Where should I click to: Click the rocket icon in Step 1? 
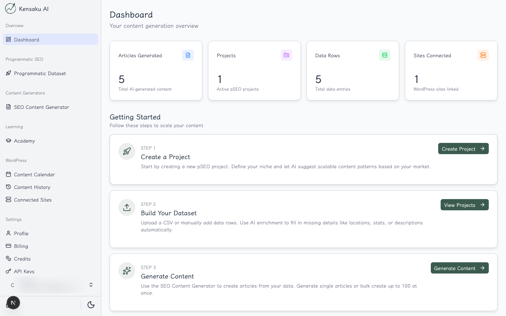pos(127,151)
